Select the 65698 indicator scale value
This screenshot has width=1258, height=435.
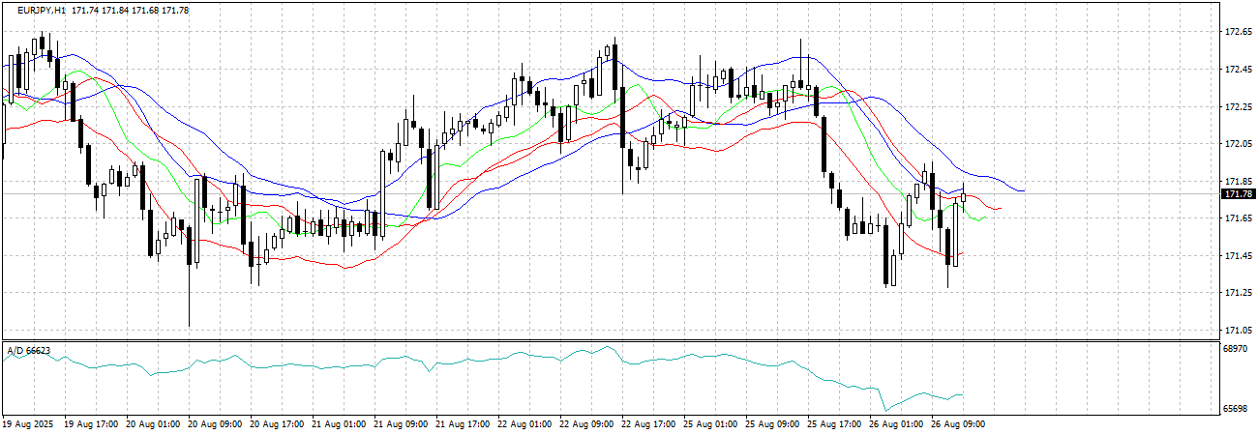tap(1235, 410)
